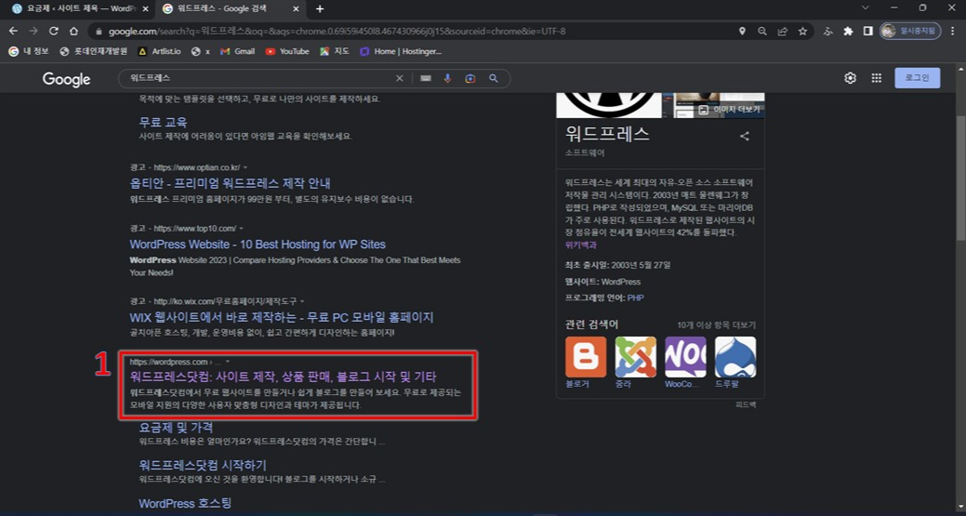Open the on-screen keyboard input tool
Image resolution: width=966 pixels, height=516 pixels.
click(x=426, y=78)
